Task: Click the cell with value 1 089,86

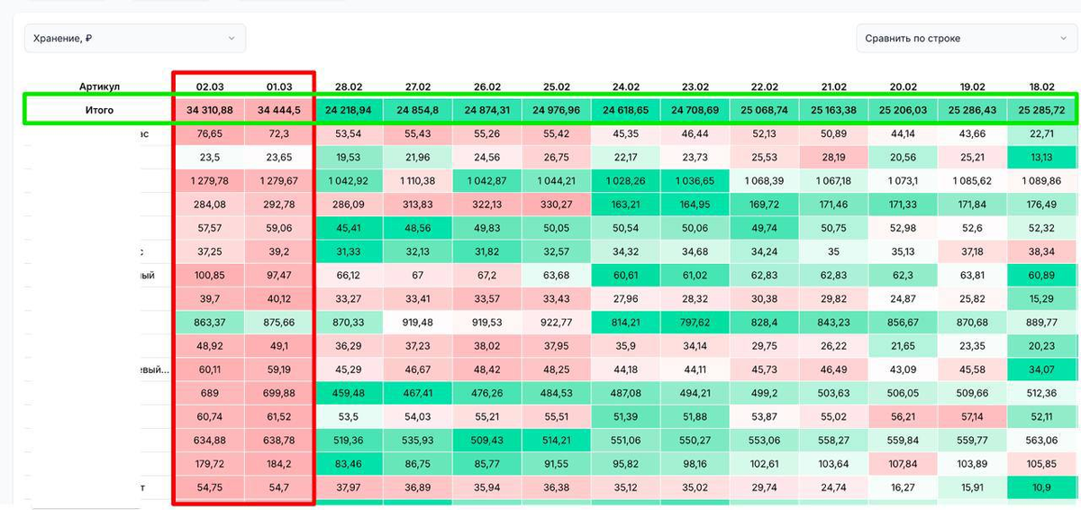Action: (x=1042, y=180)
